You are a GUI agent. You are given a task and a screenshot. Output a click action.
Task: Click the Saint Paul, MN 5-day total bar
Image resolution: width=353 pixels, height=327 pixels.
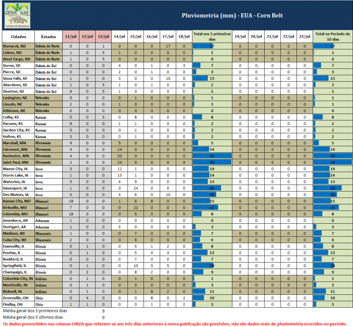pyautogui.click(x=212, y=162)
